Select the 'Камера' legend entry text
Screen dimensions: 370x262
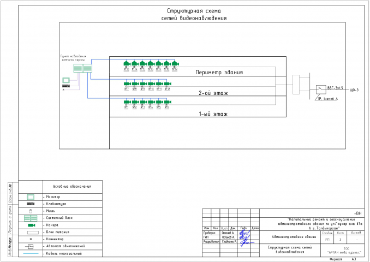tap(52, 225)
